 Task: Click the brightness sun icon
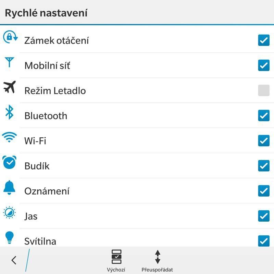pos(10,212)
